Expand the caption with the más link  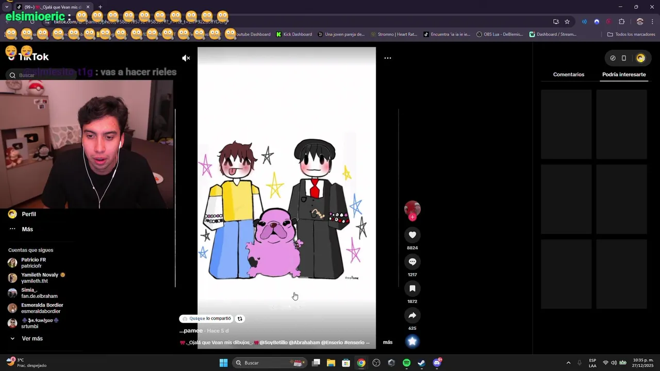[388, 342]
